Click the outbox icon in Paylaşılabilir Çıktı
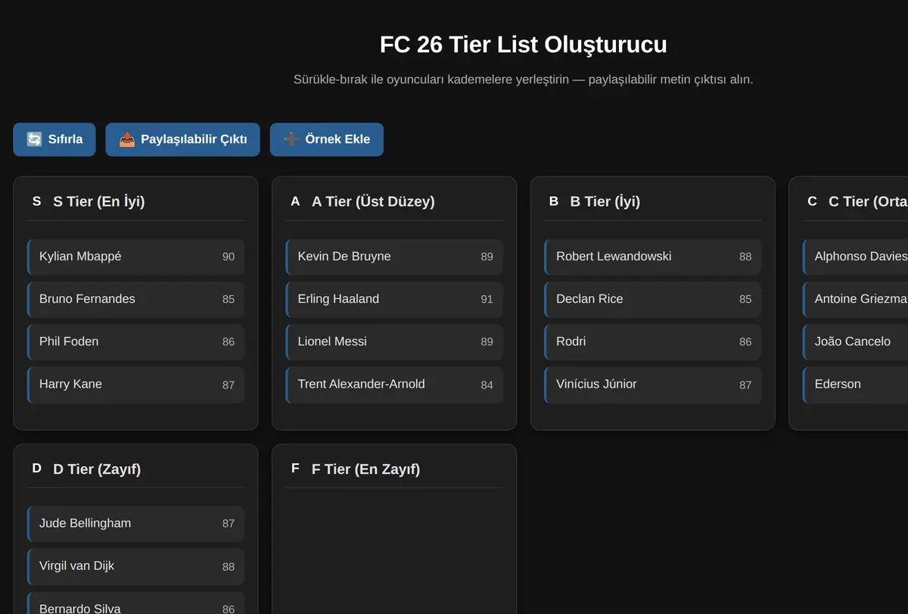Image resolution: width=908 pixels, height=614 pixels. 127,139
